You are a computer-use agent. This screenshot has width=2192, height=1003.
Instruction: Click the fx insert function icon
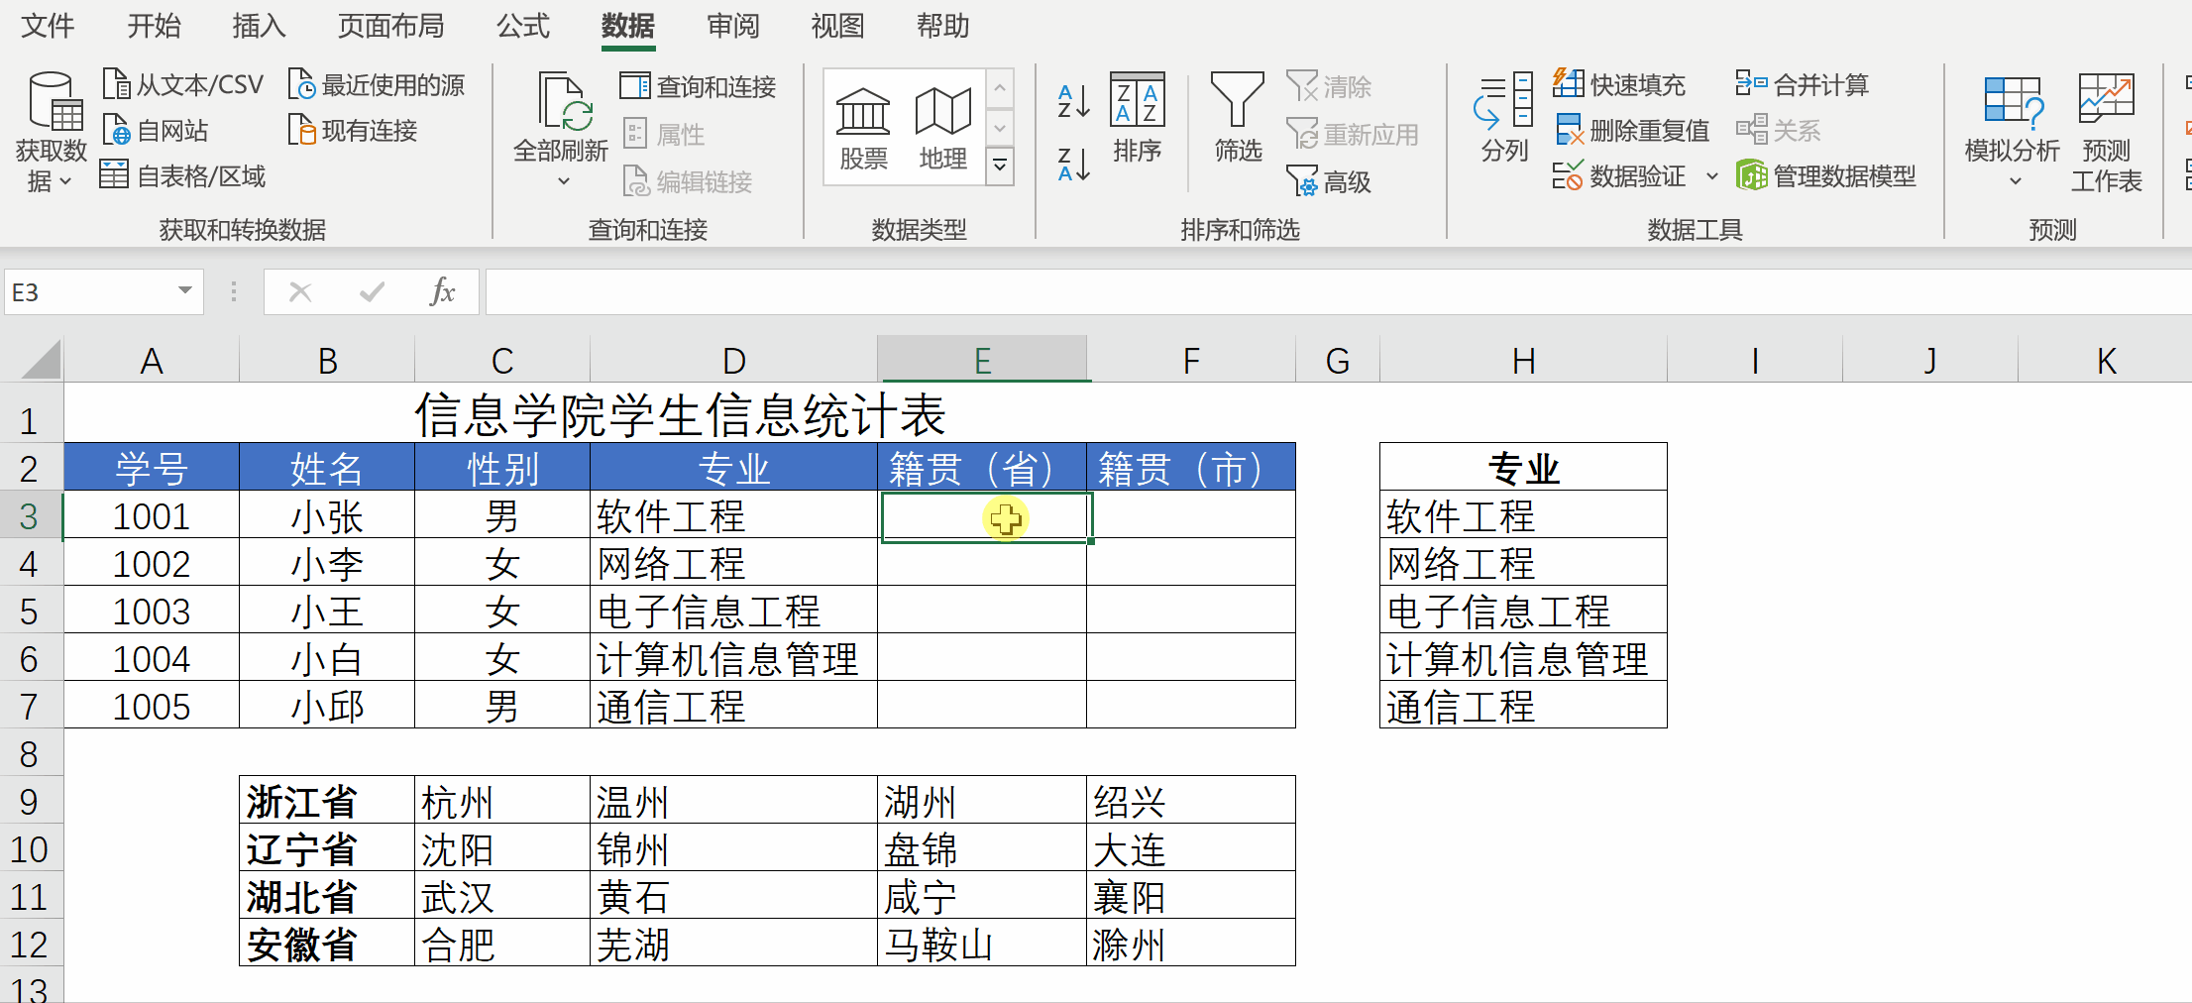[x=442, y=292]
